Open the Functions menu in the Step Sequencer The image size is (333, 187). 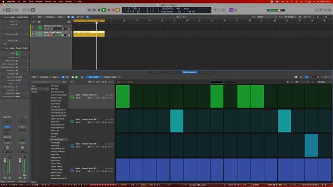tap(45, 77)
